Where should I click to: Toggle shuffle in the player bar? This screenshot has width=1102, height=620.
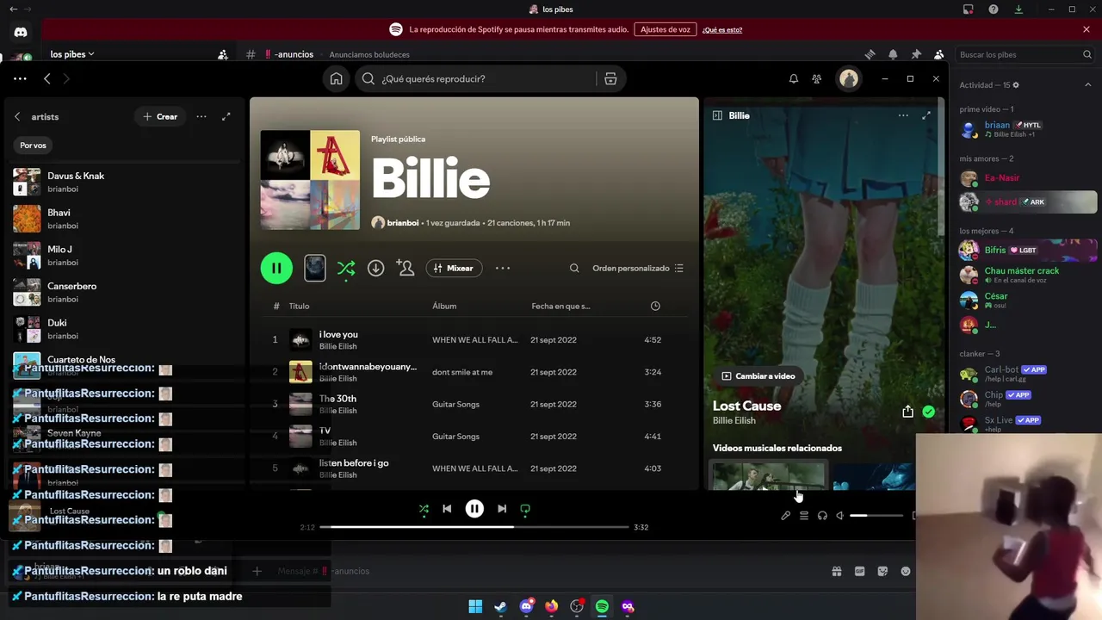pyautogui.click(x=424, y=509)
